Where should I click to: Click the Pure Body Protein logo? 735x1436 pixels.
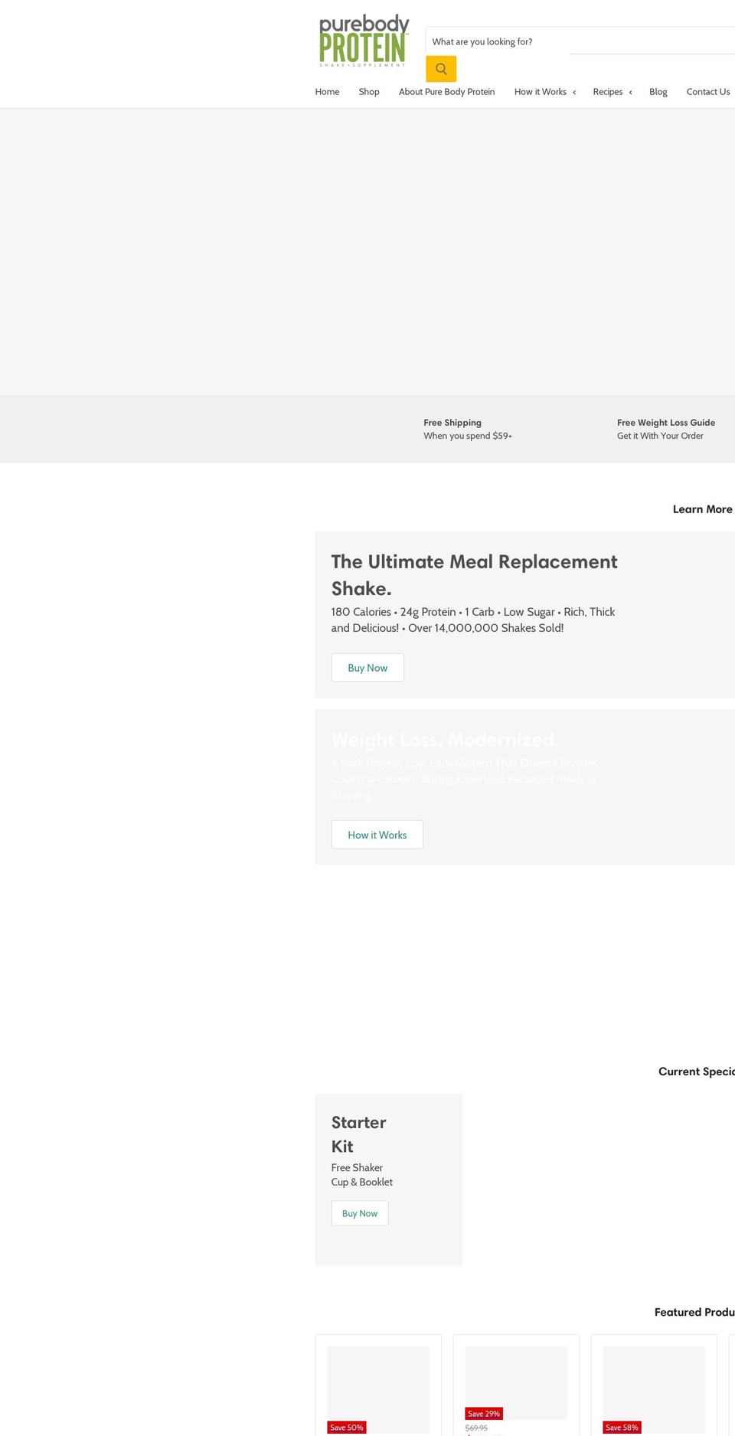tap(364, 41)
